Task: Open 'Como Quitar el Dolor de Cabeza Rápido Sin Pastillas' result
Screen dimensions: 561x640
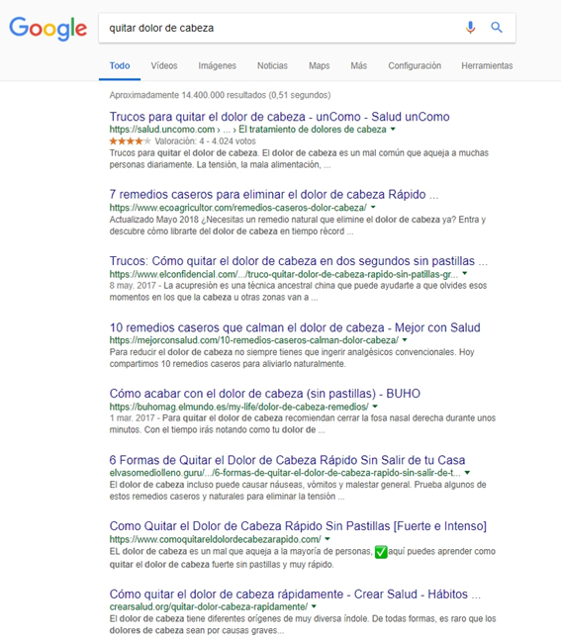Action: pyautogui.click(x=298, y=526)
